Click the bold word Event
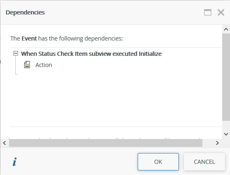Image resolution: width=230 pixels, height=175 pixels. tap(29, 38)
